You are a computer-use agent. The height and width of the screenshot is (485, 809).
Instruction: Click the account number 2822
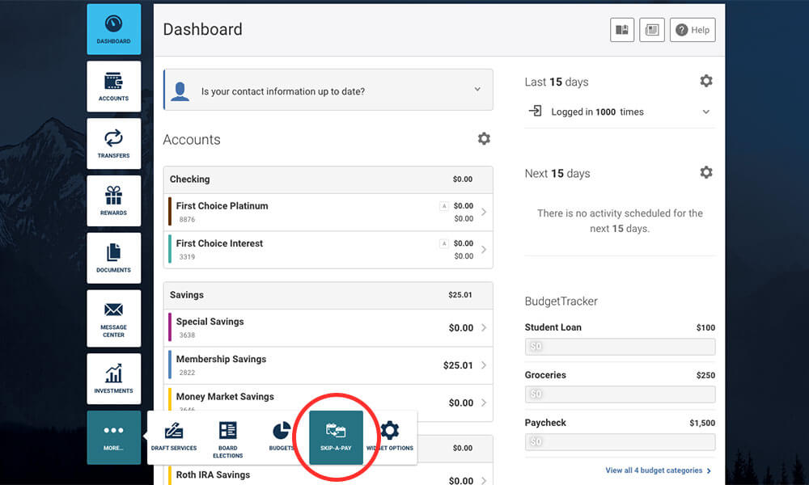tap(188, 373)
